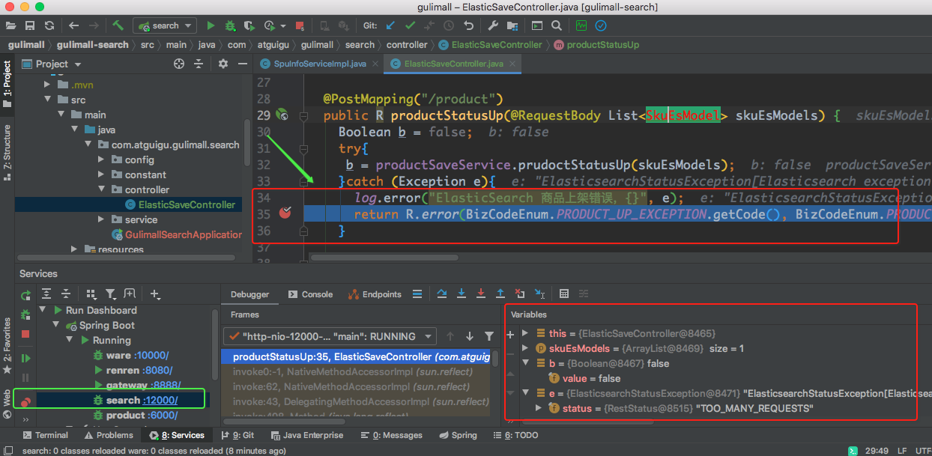932x456 pixels.
Task: Resume program in Services side toolbar
Action: (25, 359)
